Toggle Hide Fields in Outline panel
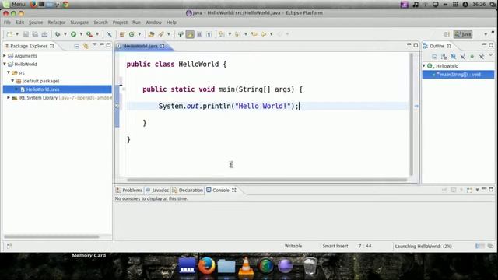 (x=453, y=57)
